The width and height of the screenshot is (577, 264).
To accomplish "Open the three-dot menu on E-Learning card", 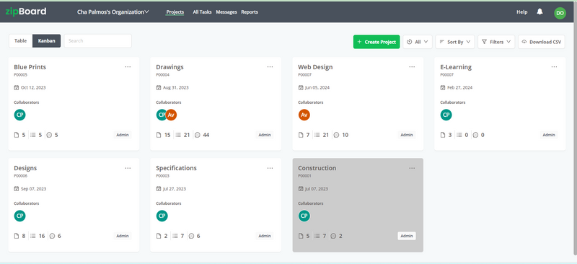I will pyautogui.click(x=554, y=66).
